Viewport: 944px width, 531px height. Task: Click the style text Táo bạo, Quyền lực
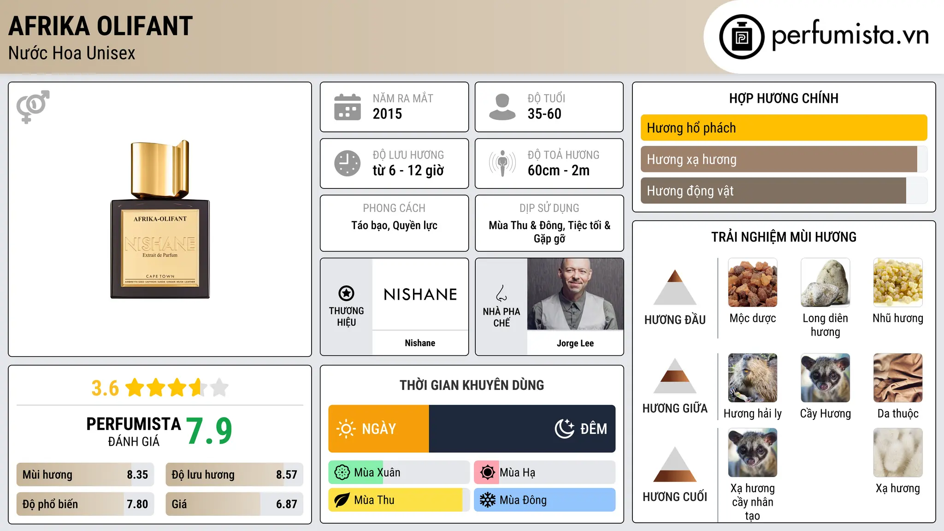pyautogui.click(x=394, y=225)
